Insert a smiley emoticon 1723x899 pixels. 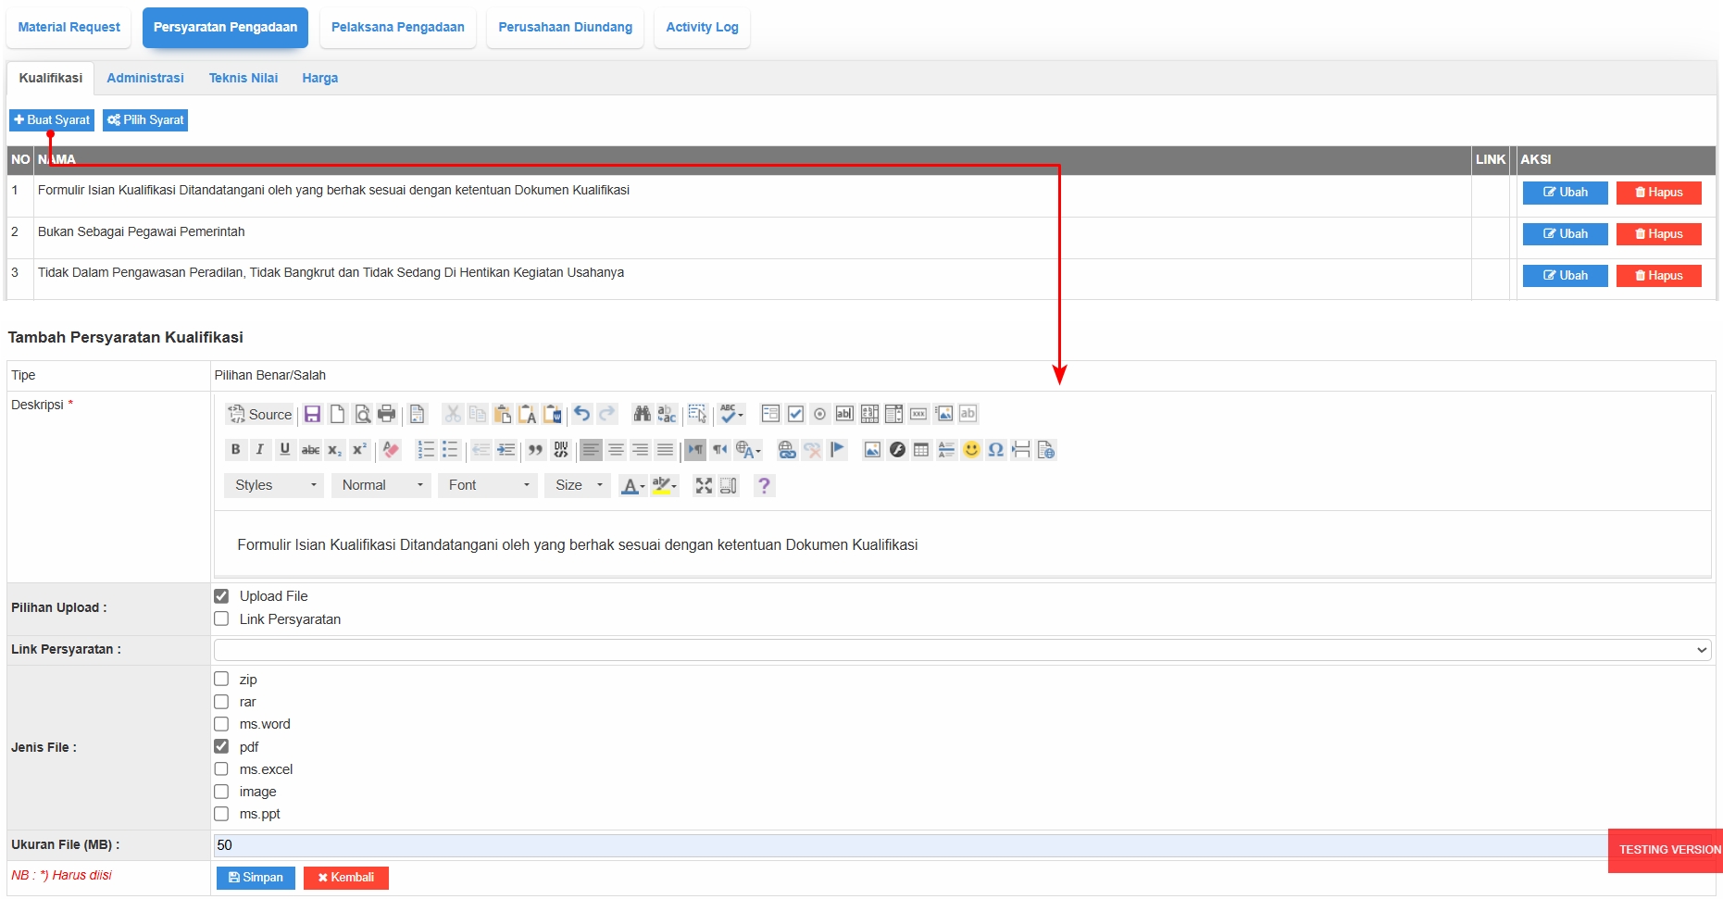coord(970,450)
